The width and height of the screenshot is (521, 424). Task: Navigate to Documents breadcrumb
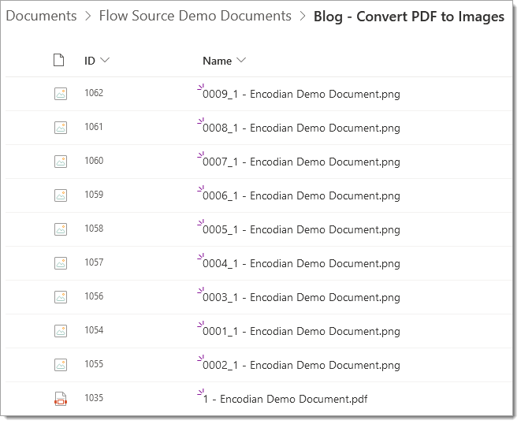pyautogui.click(x=41, y=16)
